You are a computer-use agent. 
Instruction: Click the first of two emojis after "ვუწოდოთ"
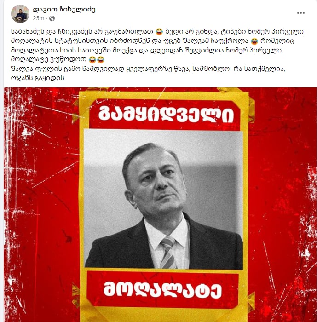[x=93, y=60]
